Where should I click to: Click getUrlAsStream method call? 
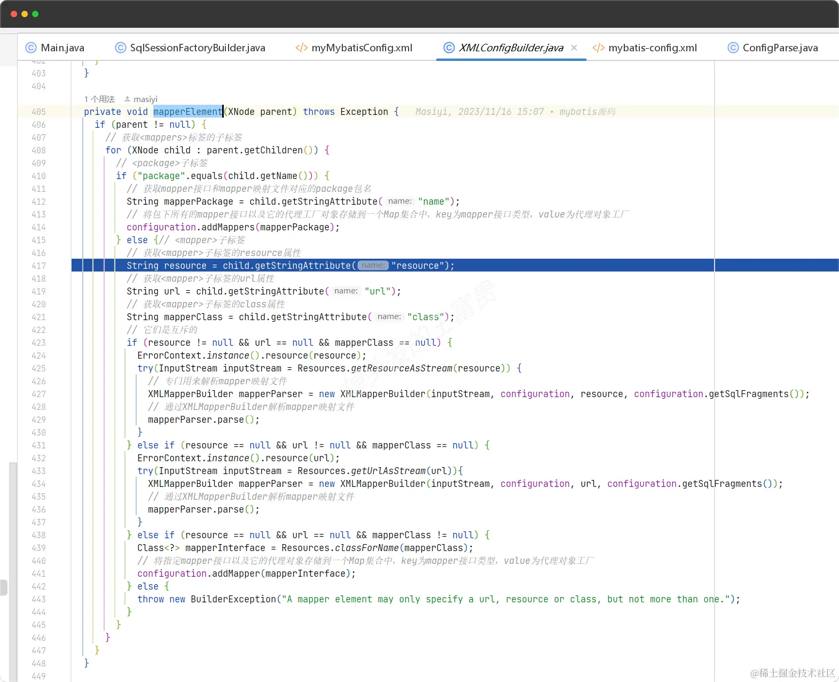(388, 471)
